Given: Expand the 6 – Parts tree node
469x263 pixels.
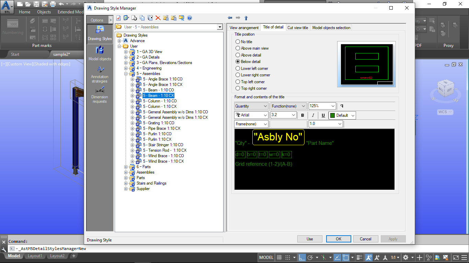Looking at the screenshot, I should coord(126,167).
